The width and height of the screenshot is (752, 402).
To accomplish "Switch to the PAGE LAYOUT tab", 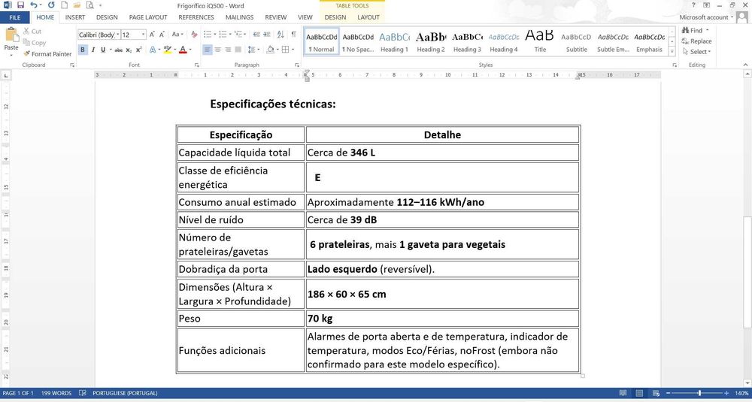I will (x=148, y=17).
